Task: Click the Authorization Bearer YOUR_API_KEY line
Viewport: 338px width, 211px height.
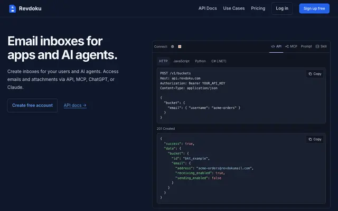Action: (x=192, y=83)
